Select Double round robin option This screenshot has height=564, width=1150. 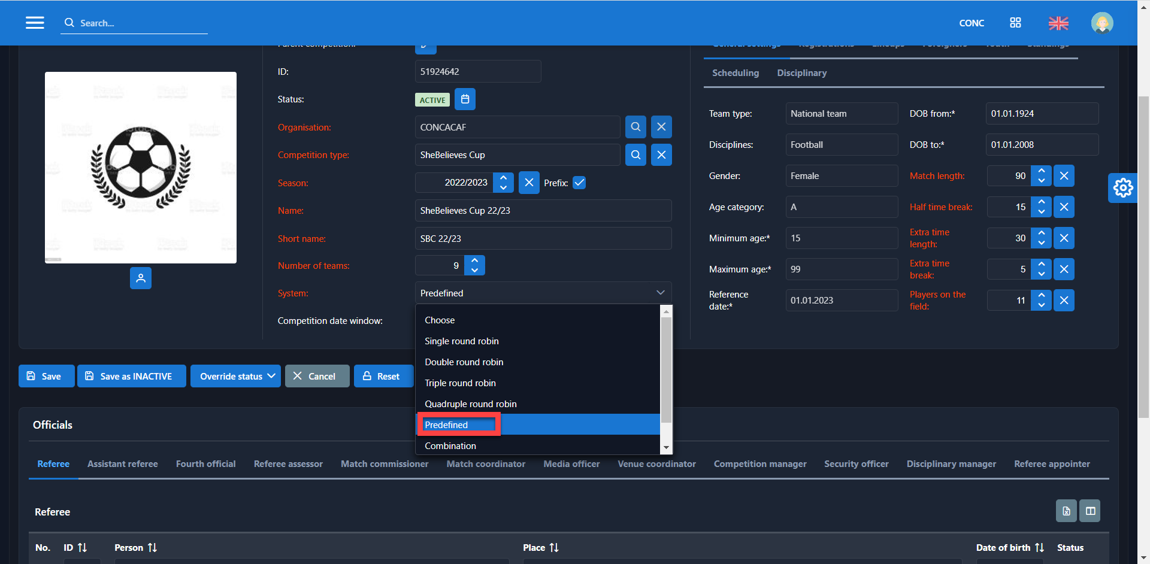(464, 362)
